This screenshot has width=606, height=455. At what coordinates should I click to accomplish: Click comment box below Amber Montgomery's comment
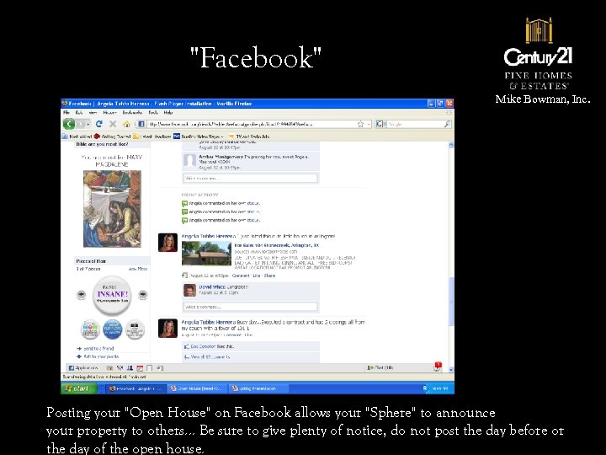coord(250,178)
